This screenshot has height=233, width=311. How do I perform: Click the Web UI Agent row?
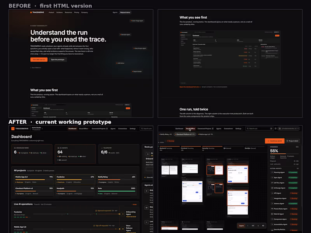click(x=285, y=214)
